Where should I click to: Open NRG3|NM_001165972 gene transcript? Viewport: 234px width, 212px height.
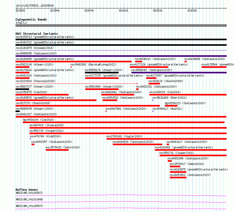tap(29, 193)
